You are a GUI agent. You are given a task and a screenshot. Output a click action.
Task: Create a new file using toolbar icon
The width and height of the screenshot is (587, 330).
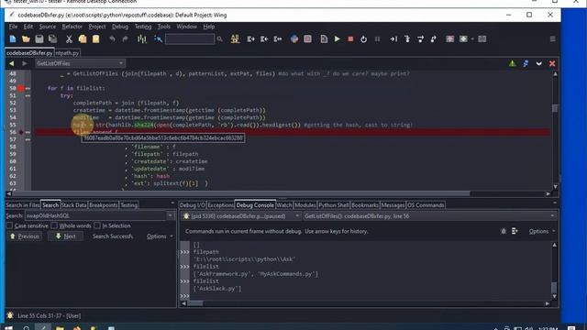13,38
